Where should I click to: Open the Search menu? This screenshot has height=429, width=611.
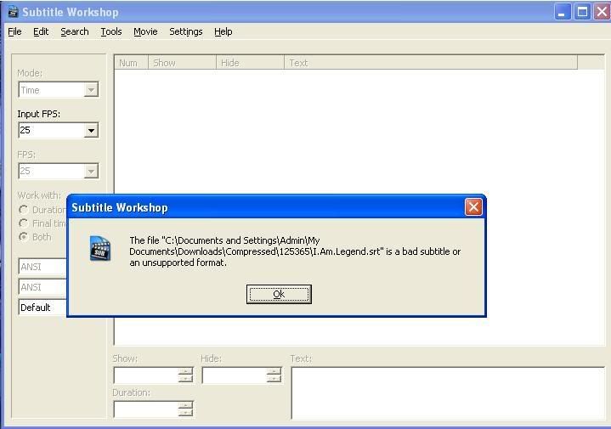(x=75, y=31)
